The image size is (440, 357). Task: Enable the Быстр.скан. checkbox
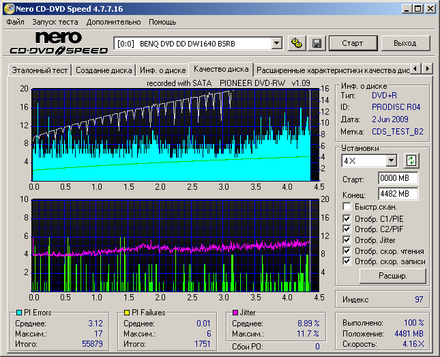[x=347, y=207]
